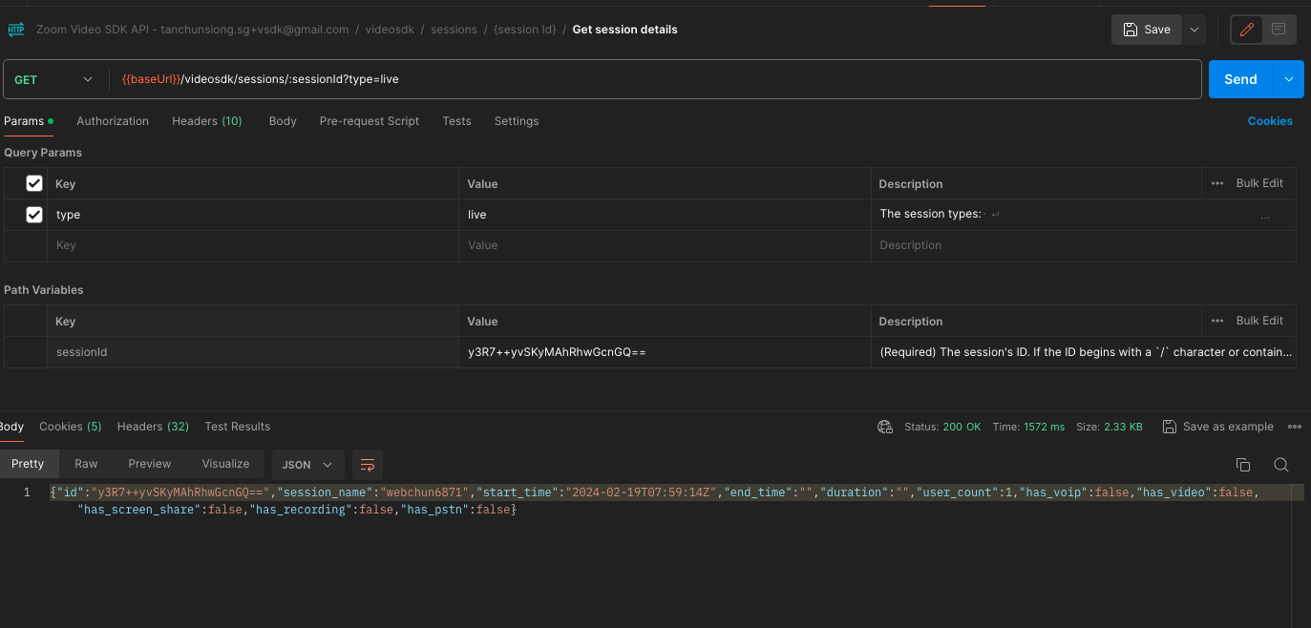This screenshot has height=628, width=1311.
Task: Open the Save options dropdown arrow
Action: (1195, 30)
